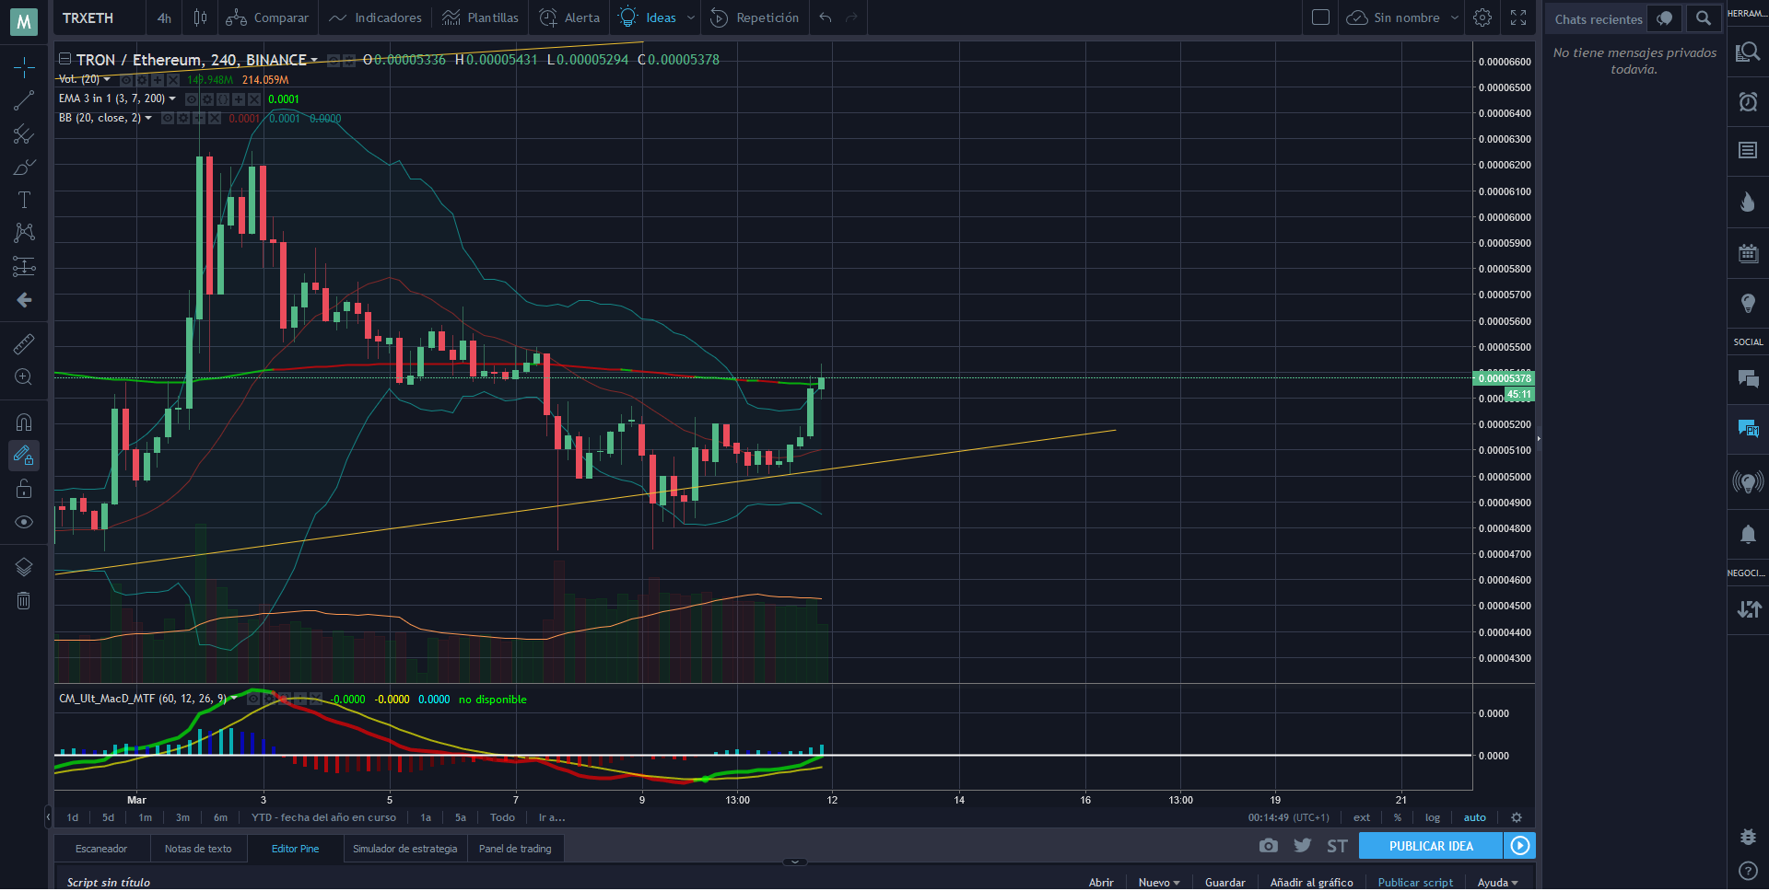Take a chart snapshot with camera icon

coord(1269,846)
